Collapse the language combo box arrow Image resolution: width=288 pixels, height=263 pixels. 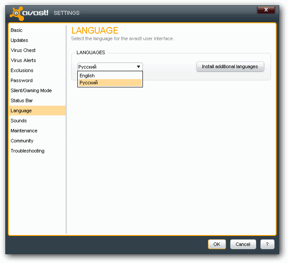[x=139, y=67]
